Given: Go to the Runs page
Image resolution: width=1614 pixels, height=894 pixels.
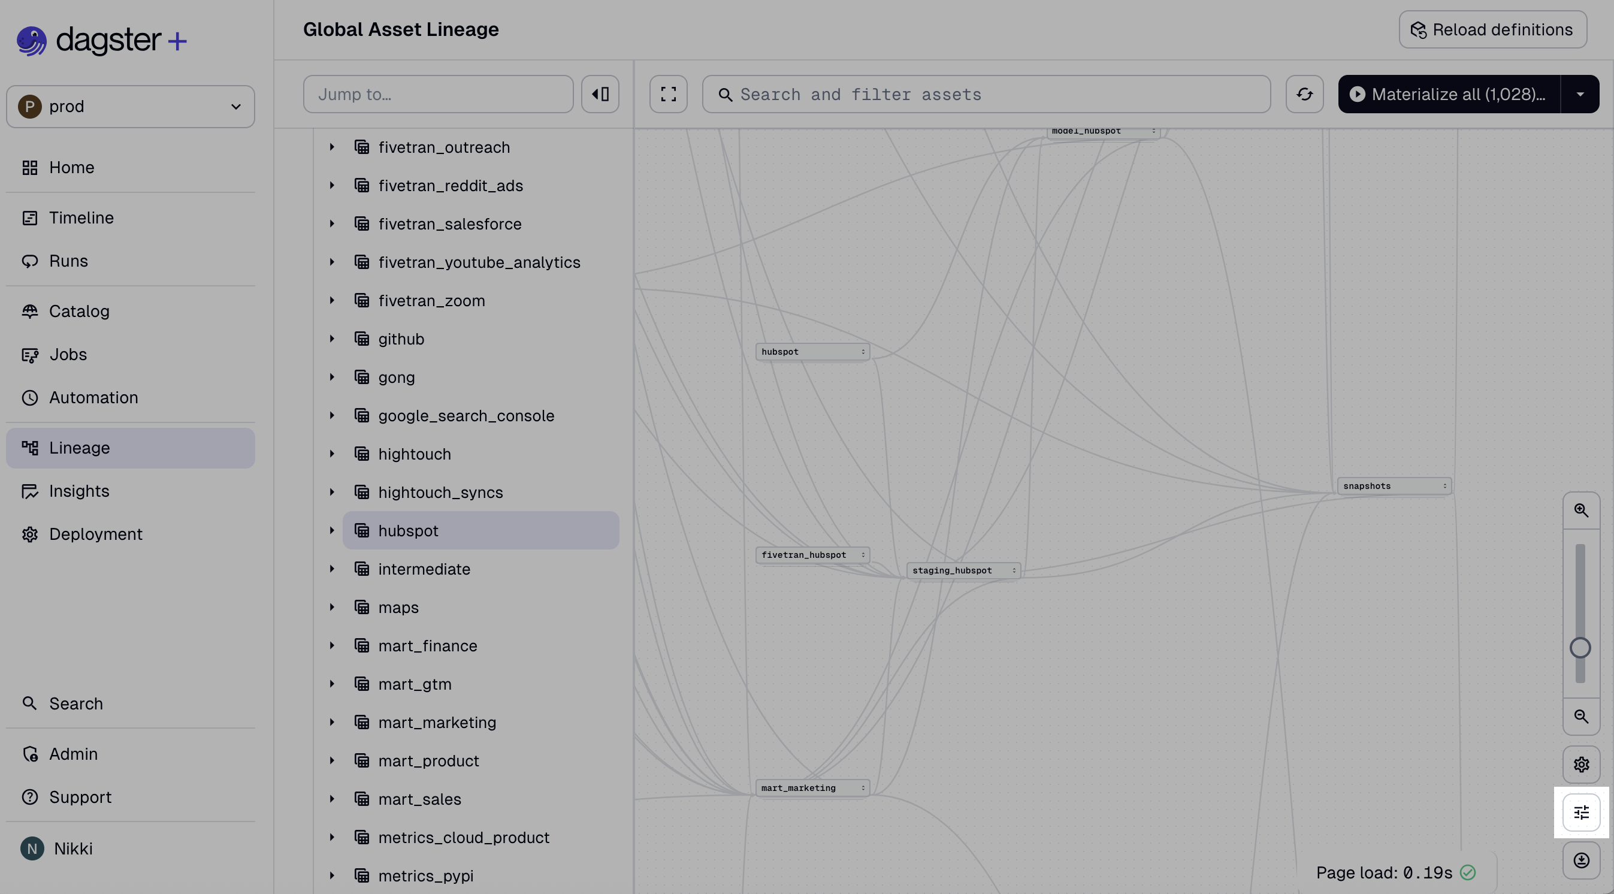Looking at the screenshot, I should [x=68, y=261].
